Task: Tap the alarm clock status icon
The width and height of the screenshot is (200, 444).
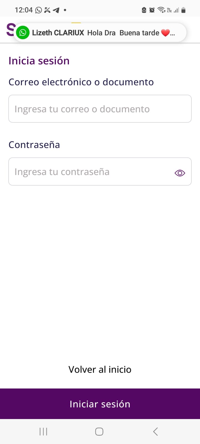Action: point(152,10)
